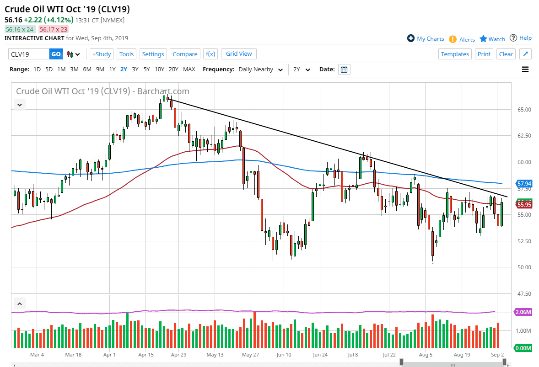539x367 pixels.
Task: Pop out chart with the arrow icon
Action: [525, 54]
